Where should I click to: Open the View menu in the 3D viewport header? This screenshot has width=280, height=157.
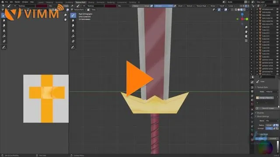pos(93,10)
